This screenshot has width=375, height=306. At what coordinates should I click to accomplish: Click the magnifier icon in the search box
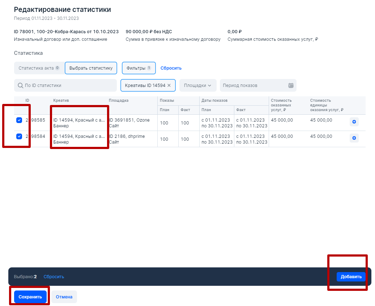21,86
